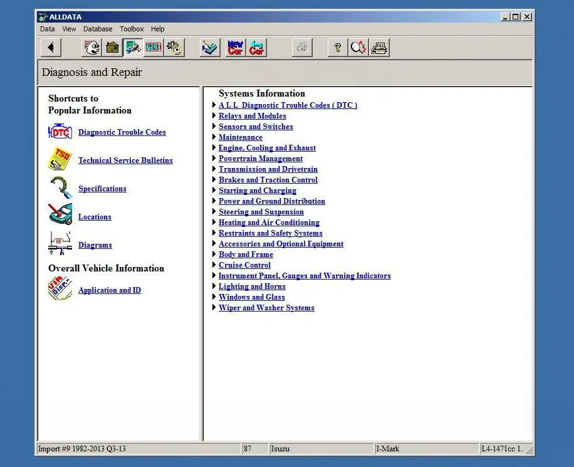The height and width of the screenshot is (467, 574).
Task: Click the Print toolbar icon
Action: pyautogui.click(x=302, y=47)
